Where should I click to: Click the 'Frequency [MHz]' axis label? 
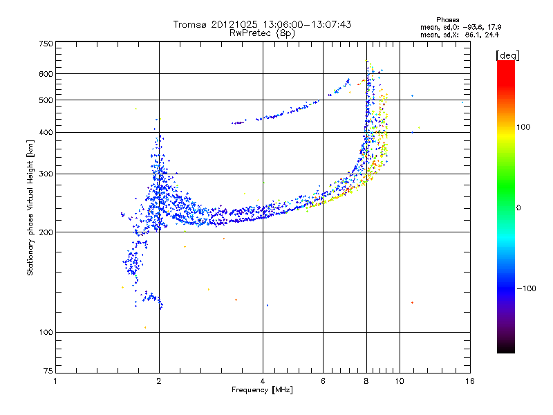(262, 390)
